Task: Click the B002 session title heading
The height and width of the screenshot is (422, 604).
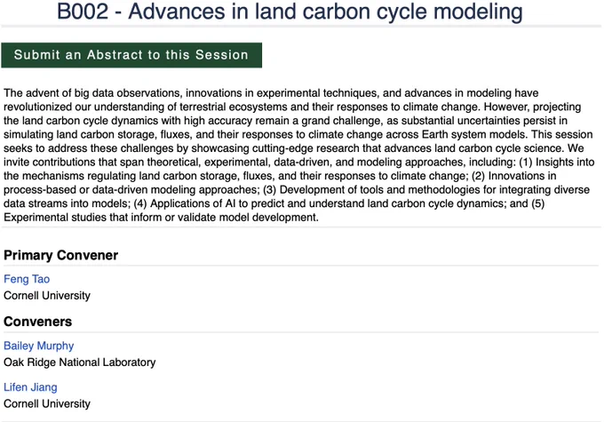Action: click(x=290, y=12)
